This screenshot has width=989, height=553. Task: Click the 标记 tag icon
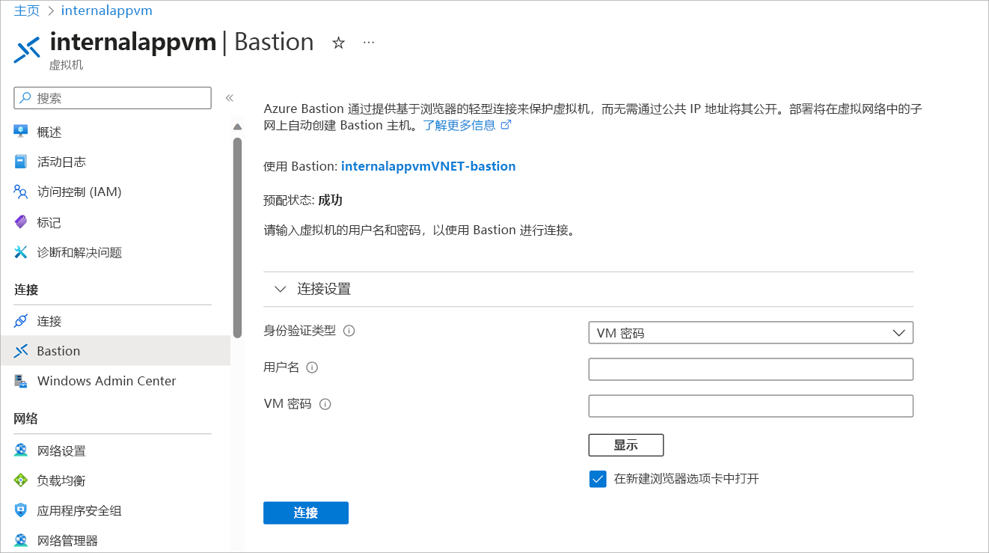point(21,222)
